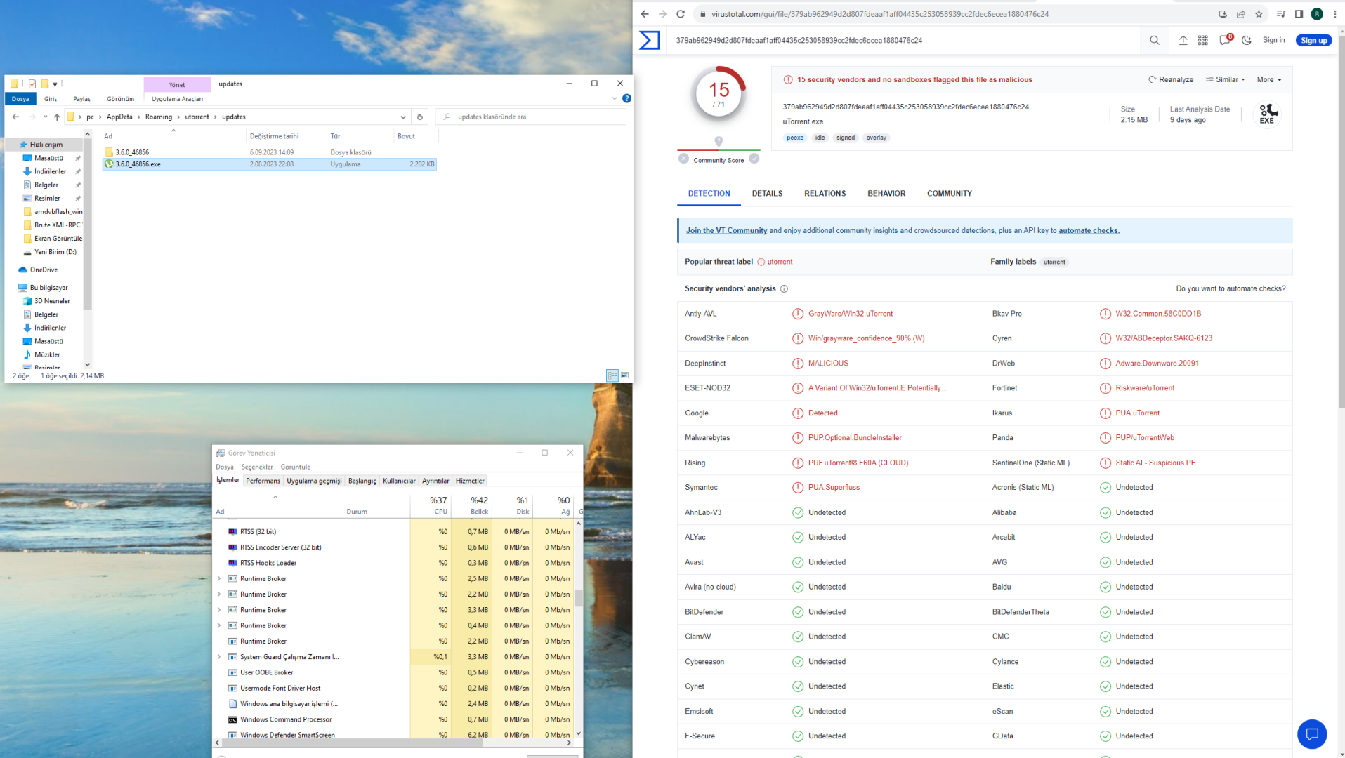The height and width of the screenshot is (758, 1345).
Task: Sort files by Değiştirme tarihi column
Action: click(274, 136)
